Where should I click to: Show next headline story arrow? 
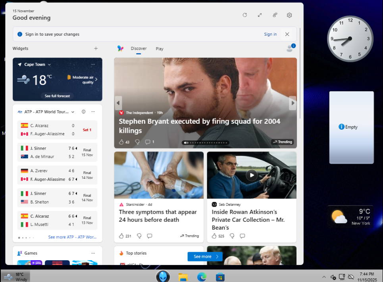(x=293, y=103)
